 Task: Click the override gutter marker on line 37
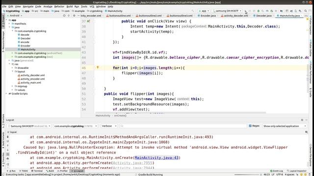click(88, 21)
